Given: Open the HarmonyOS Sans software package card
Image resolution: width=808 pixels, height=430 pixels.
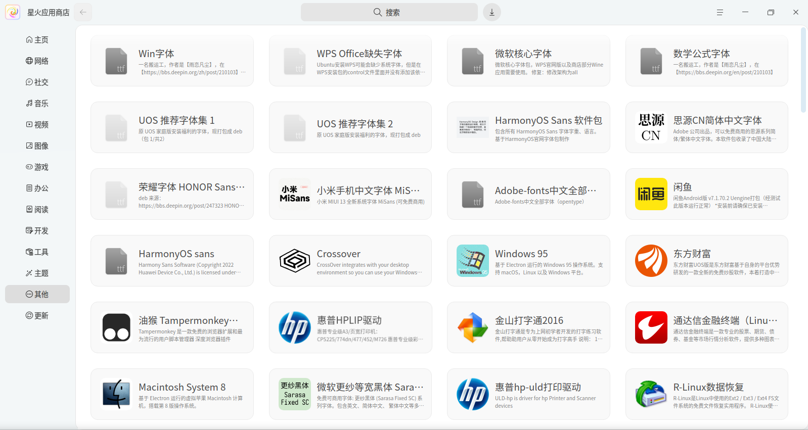Looking at the screenshot, I should pos(528,127).
